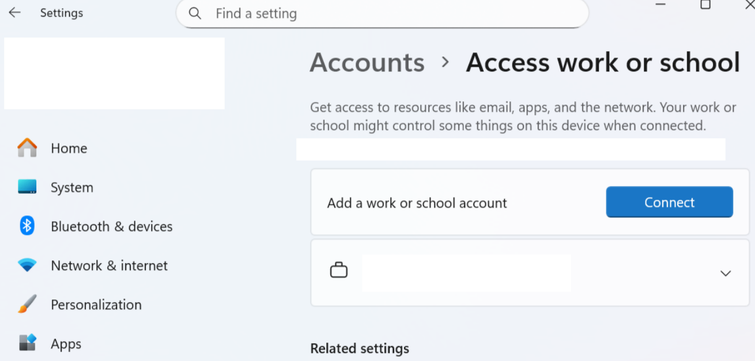Click the magnifying glass search icon
The height and width of the screenshot is (361, 755).
tap(195, 13)
